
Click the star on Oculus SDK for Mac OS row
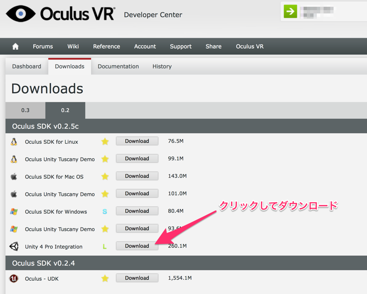coord(105,176)
